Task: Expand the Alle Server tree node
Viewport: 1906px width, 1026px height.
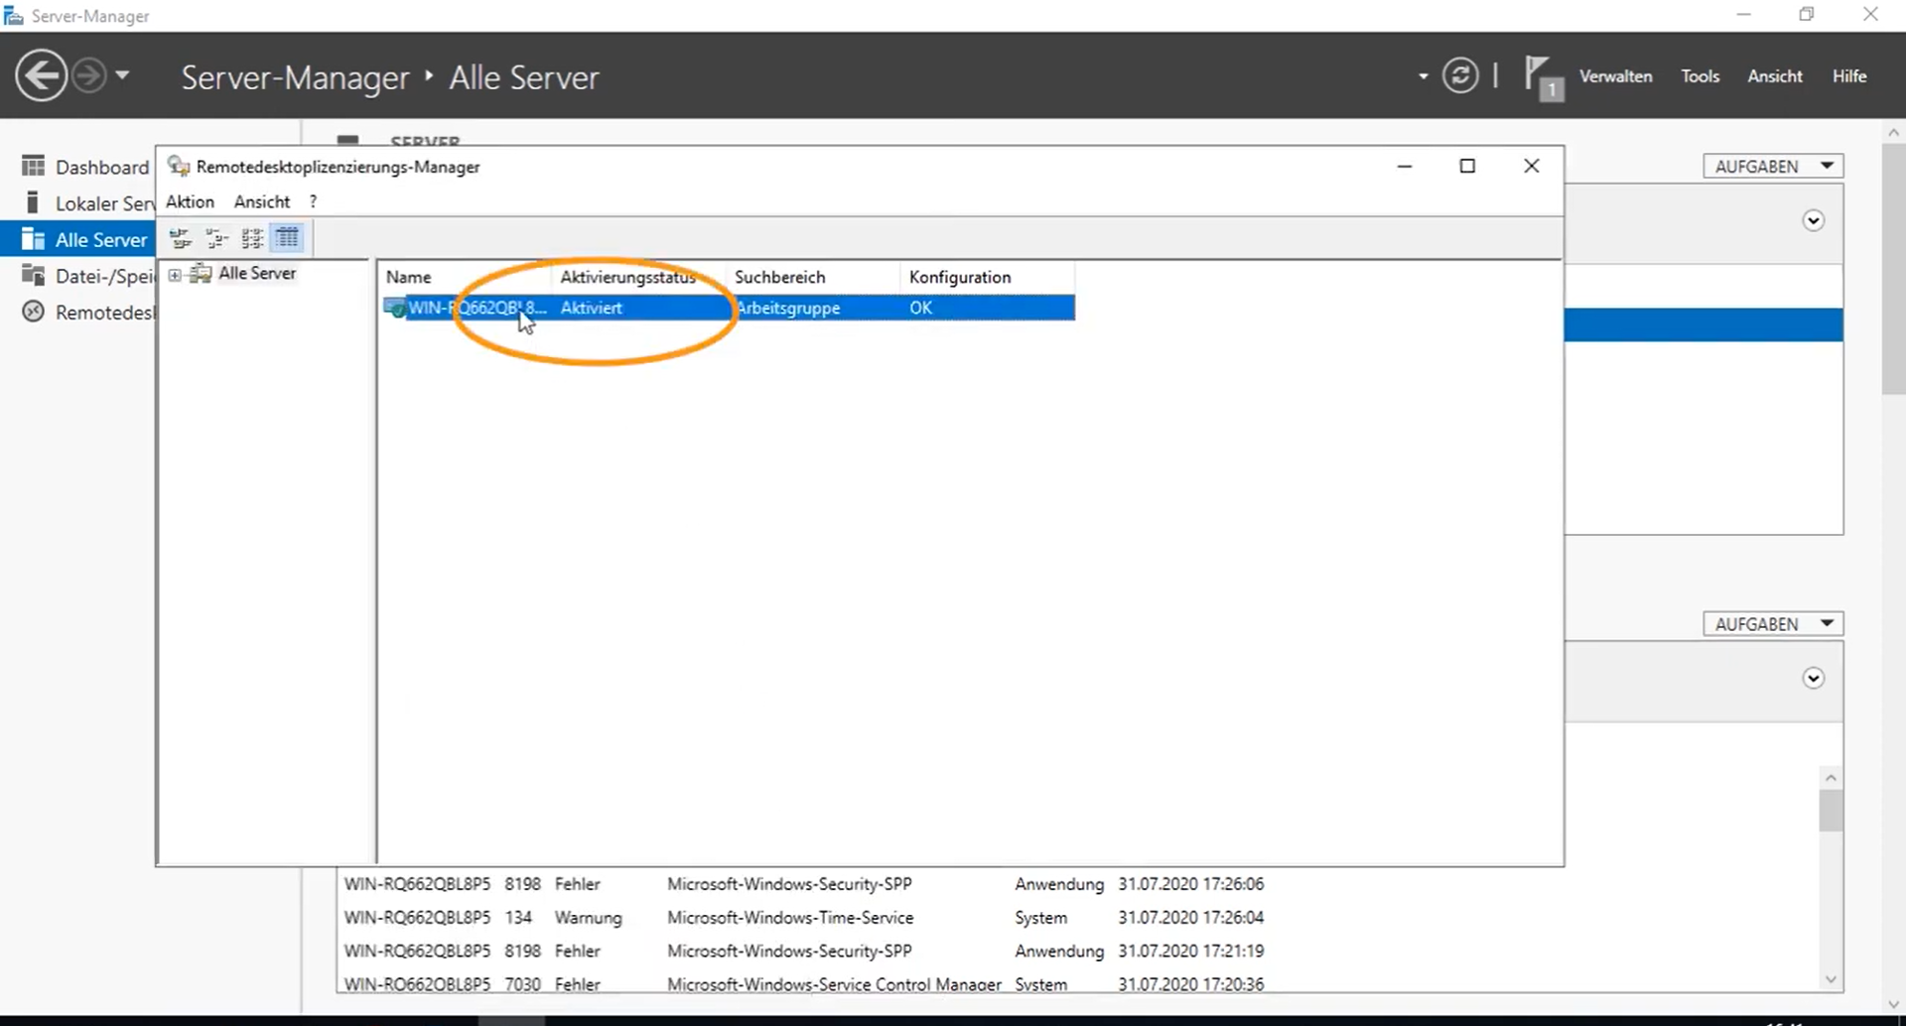Action: [x=175, y=275]
